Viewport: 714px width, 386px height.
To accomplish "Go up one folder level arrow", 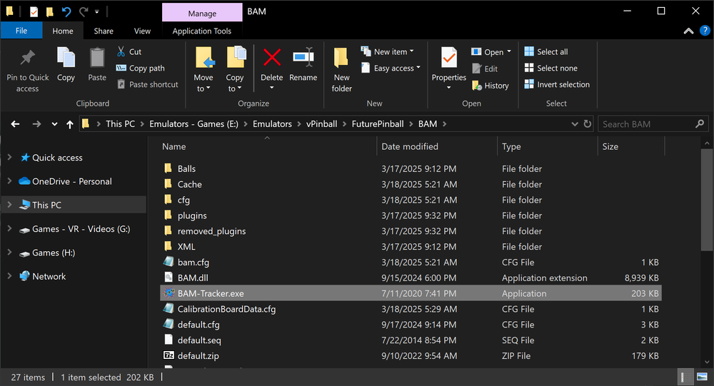I will (70, 124).
